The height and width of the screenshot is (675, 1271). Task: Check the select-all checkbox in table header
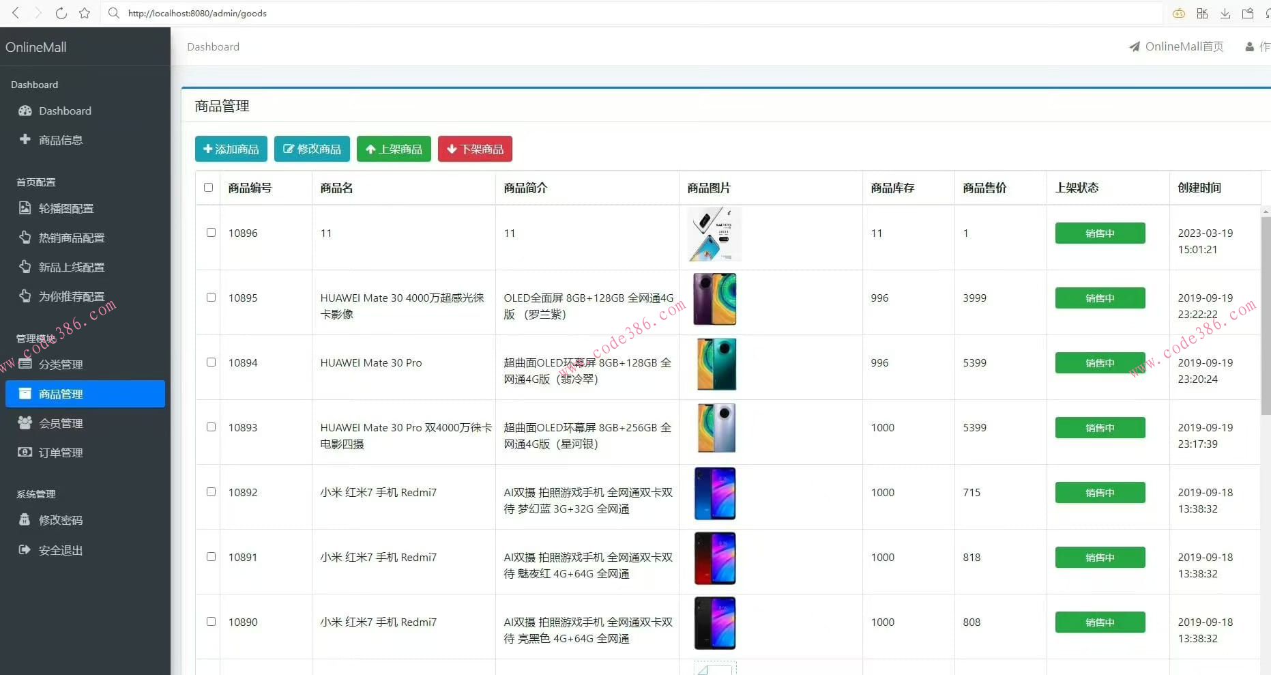pos(207,188)
